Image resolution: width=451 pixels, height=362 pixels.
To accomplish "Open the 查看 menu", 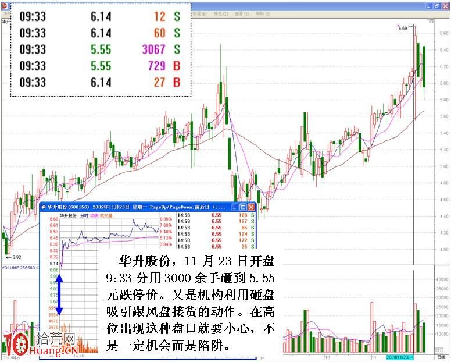I will coord(238,12).
